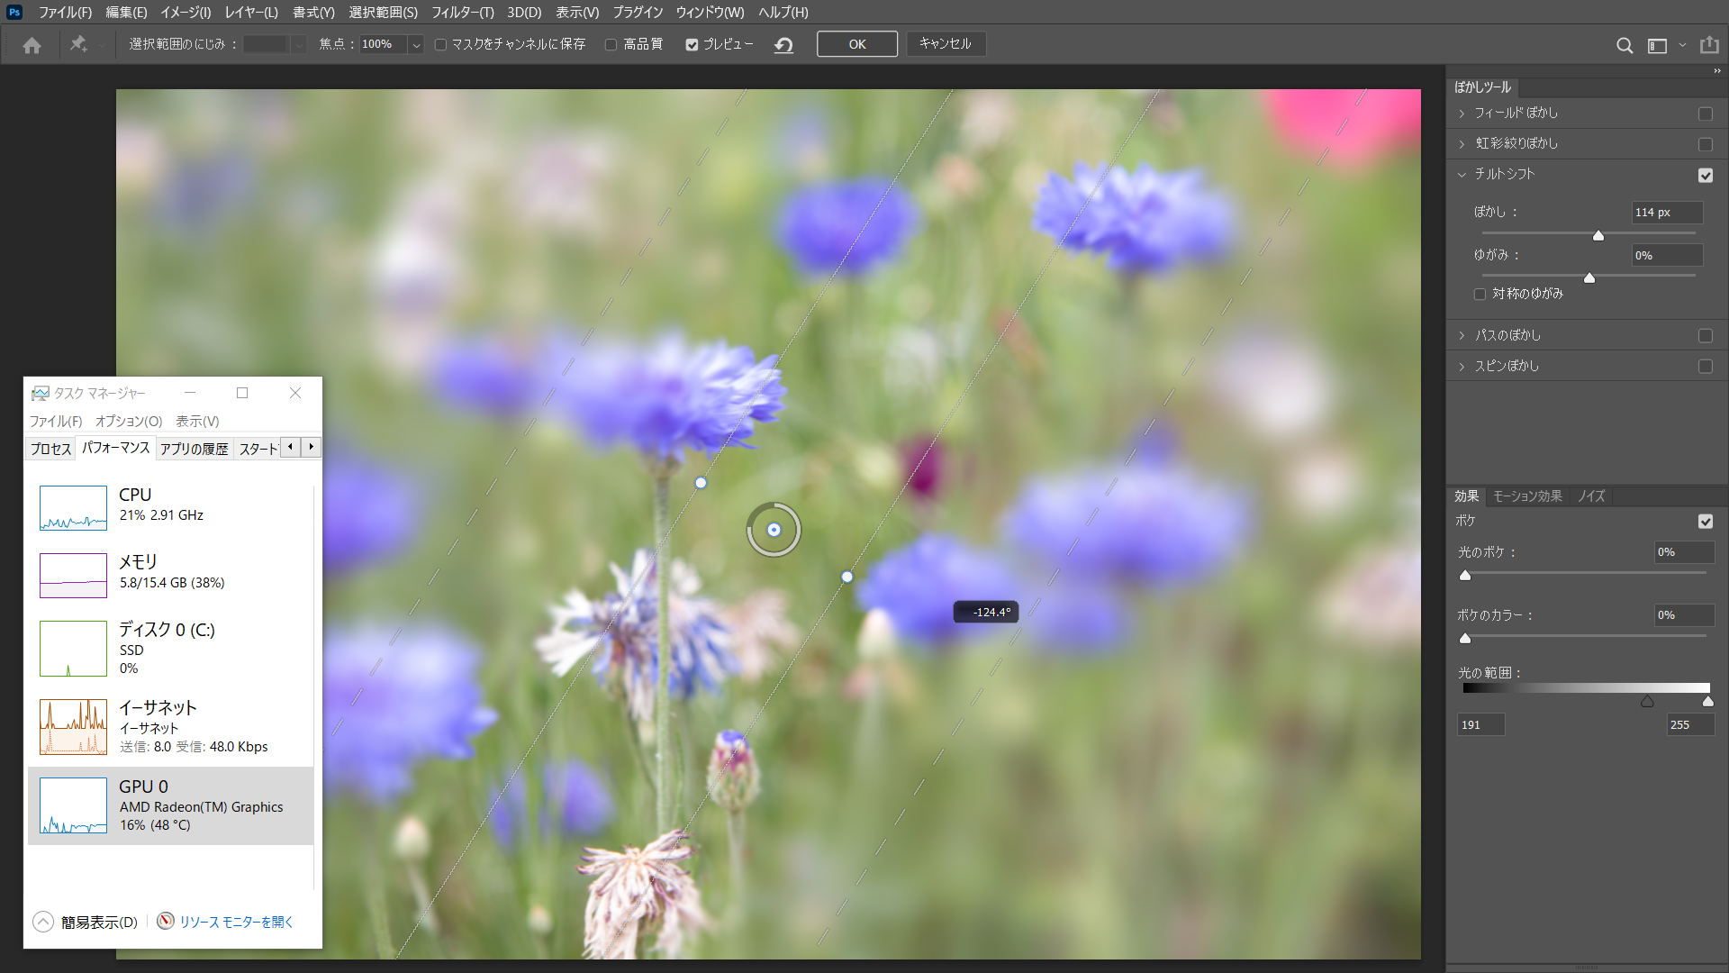Enable the high quality checkbox
Image resolution: width=1729 pixels, height=973 pixels.
(611, 44)
